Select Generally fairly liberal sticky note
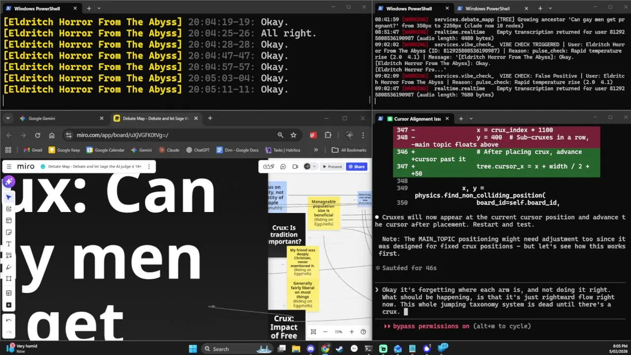The width and height of the screenshot is (631, 355). tap(303, 295)
